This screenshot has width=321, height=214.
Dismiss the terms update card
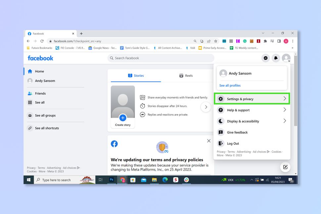208,141
